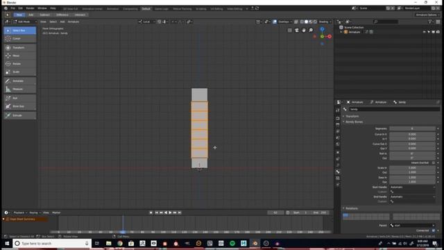Open Chrome from the taskbar

[120, 244]
